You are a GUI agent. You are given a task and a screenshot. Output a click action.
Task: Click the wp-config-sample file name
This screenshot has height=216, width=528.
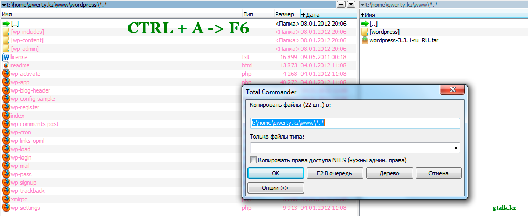pos(33,99)
